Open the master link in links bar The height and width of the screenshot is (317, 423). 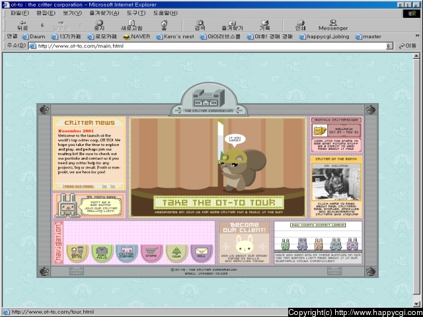(x=368, y=36)
